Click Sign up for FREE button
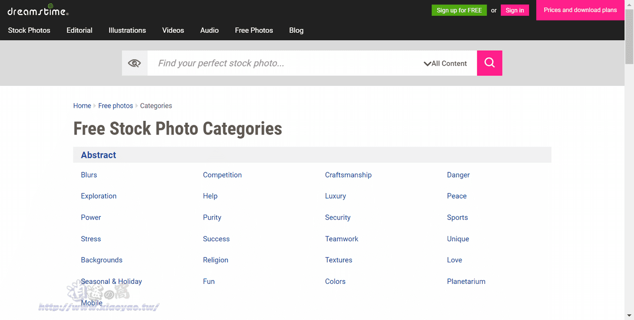Image resolution: width=634 pixels, height=320 pixels. [x=459, y=10]
